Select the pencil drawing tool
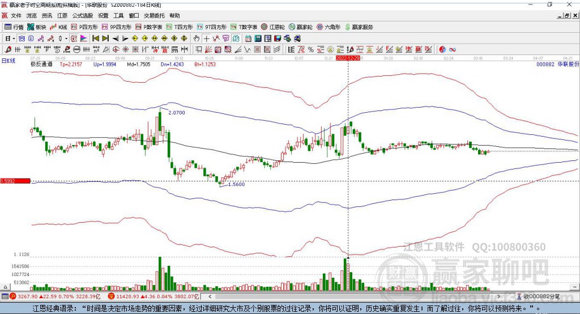The height and width of the screenshot is (314, 580). point(7,50)
